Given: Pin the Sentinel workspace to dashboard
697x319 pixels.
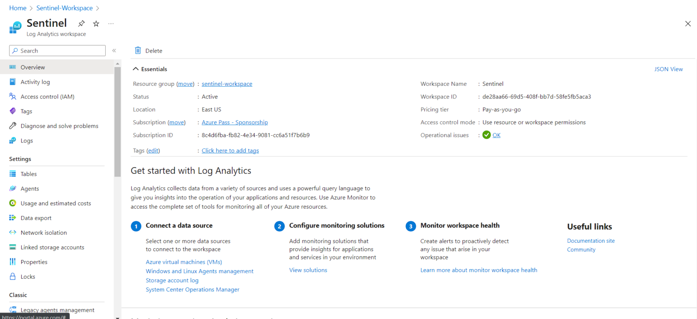Looking at the screenshot, I should click(x=81, y=23).
